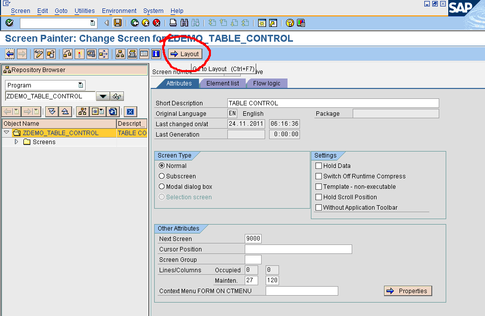485x316 pixels.
Task: Open the Utilities menu
Action: point(84,10)
